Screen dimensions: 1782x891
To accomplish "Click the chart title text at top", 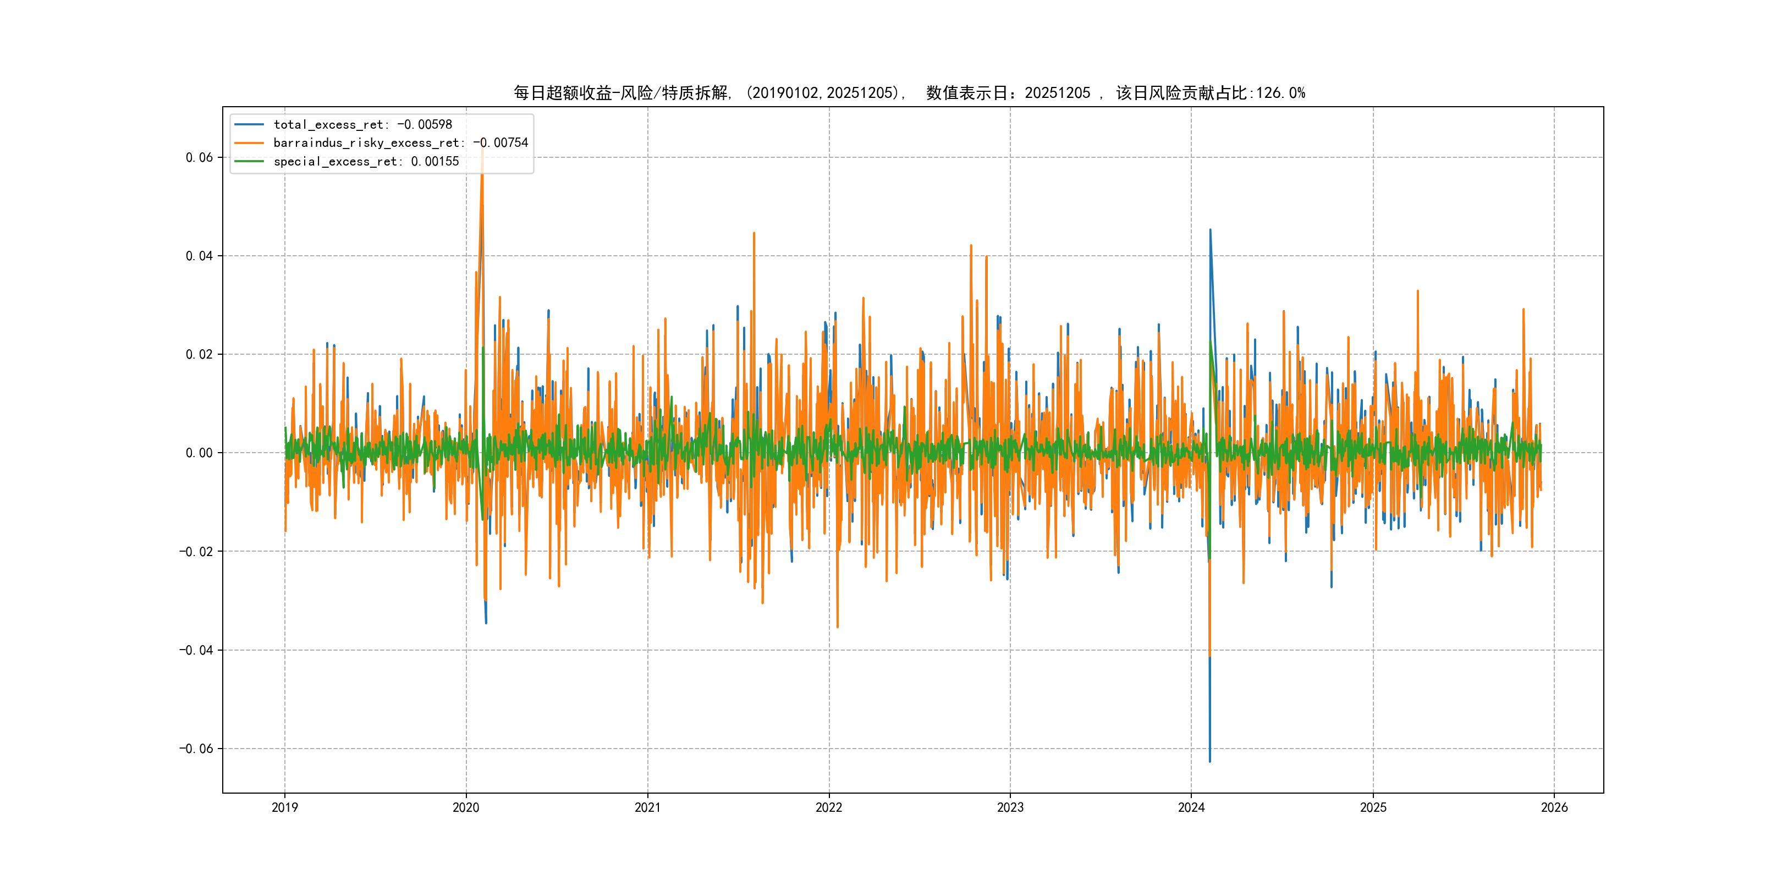I will [x=909, y=93].
